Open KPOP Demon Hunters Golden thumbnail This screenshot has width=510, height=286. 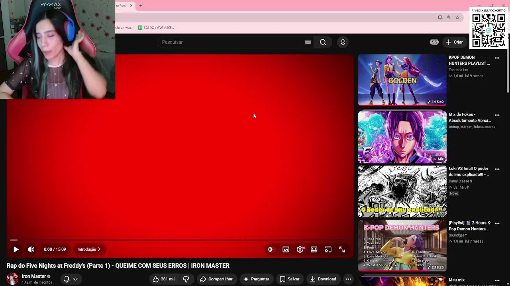[x=402, y=80]
